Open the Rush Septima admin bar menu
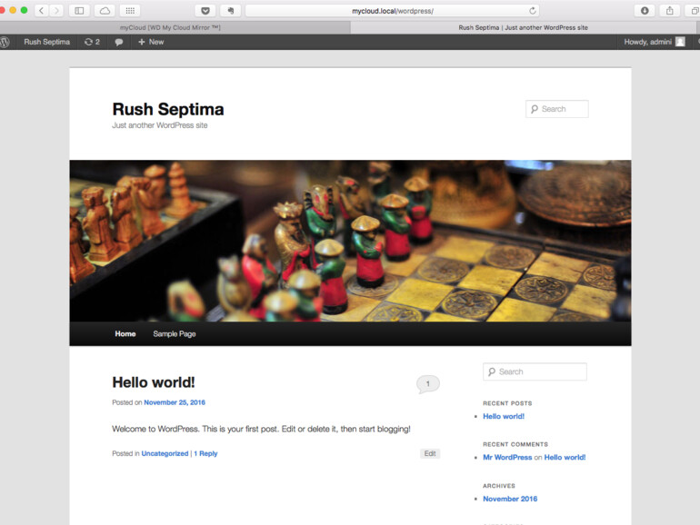Image resolution: width=700 pixels, height=525 pixels. 47,42
